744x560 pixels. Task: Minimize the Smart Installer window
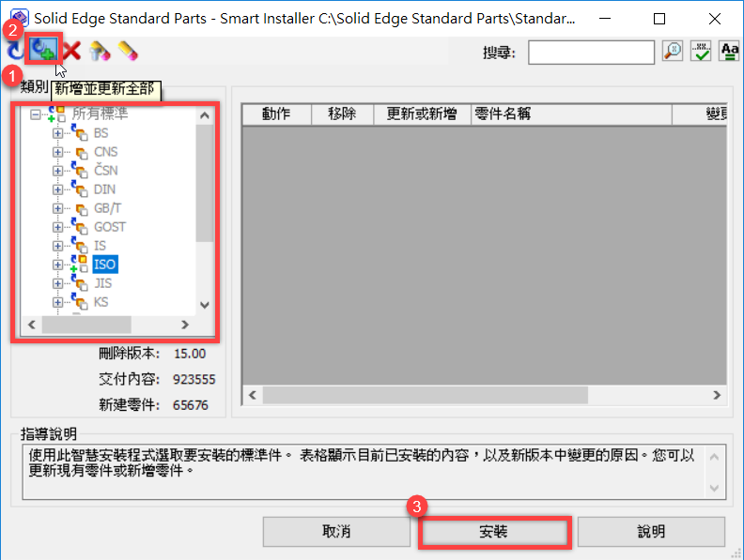click(605, 19)
